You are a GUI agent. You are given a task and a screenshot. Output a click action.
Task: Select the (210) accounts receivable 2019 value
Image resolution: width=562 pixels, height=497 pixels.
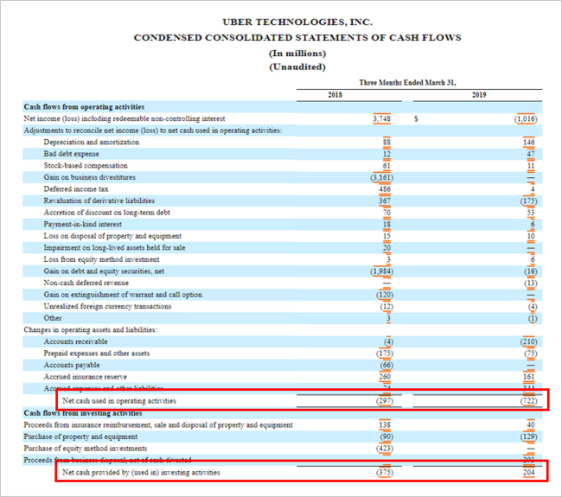coord(528,341)
